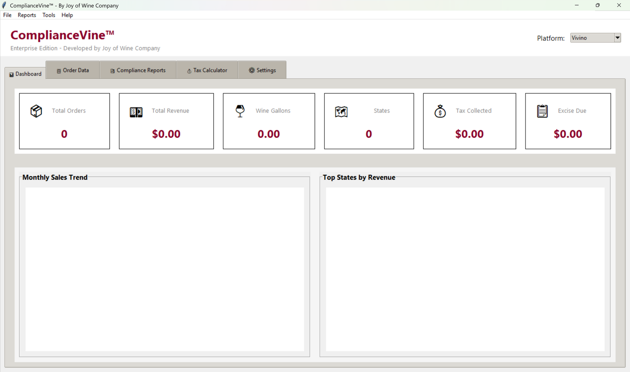Open the Help menu
This screenshot has height=372, width=630.
coord(67,15)
